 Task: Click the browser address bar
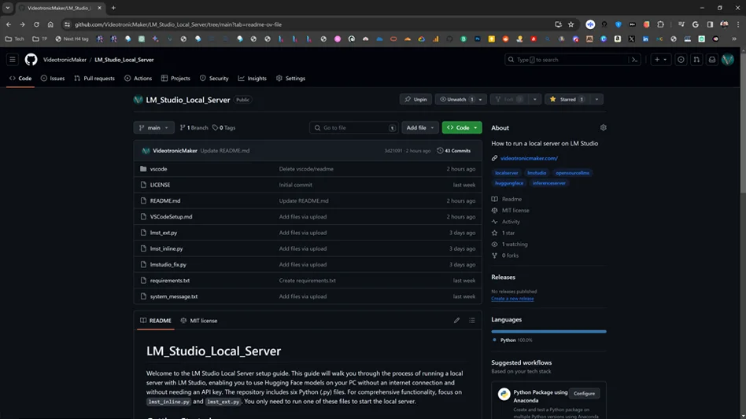(314, 24)
